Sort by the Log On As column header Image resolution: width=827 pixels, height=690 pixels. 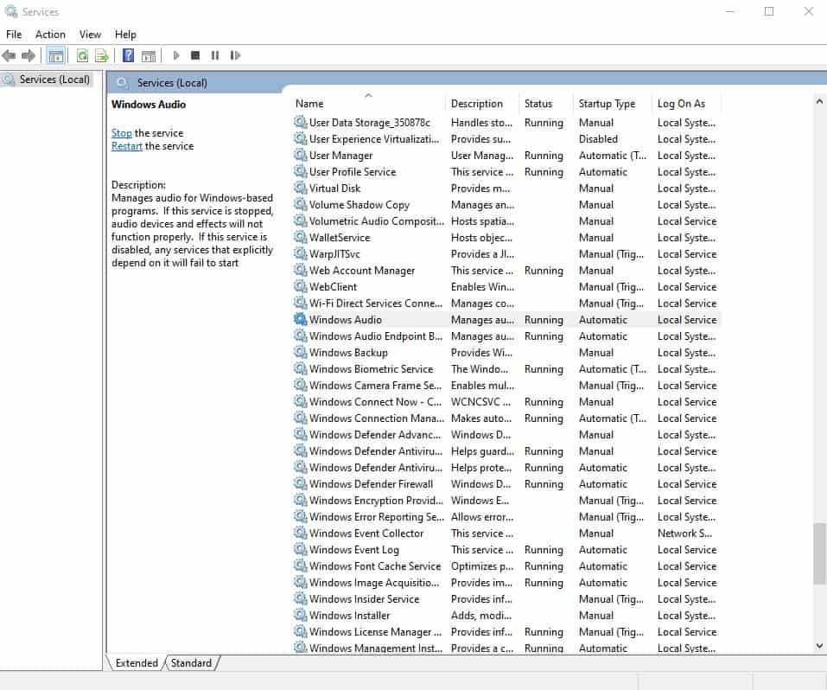coord(686,104)
